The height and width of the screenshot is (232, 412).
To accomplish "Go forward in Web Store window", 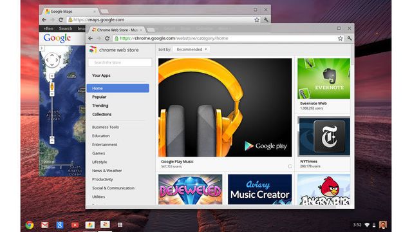I will coord(98,39).
